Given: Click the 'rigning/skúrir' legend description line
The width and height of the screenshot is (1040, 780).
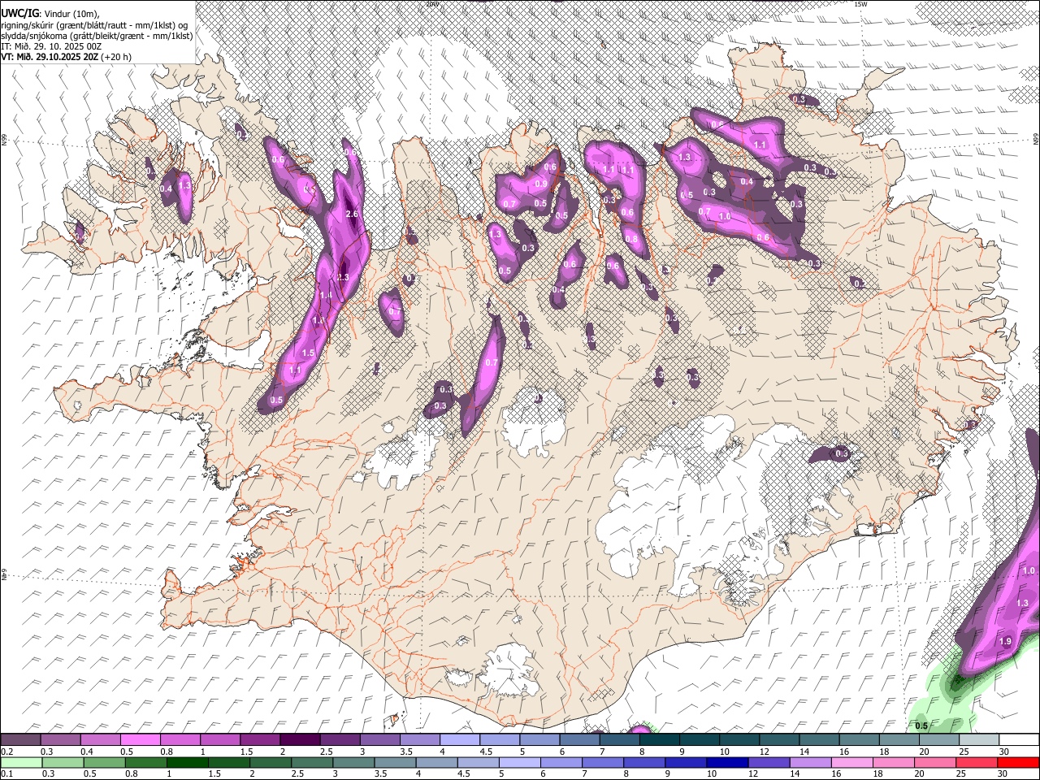Looking at the screenshot, I should point(95,25).
